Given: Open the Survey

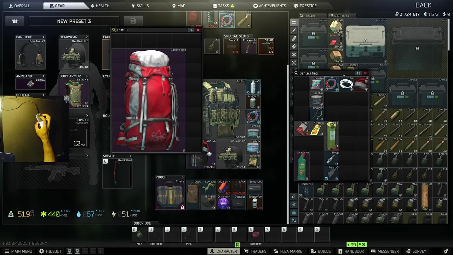Looking at the screenshot, I should pos(415,251).
